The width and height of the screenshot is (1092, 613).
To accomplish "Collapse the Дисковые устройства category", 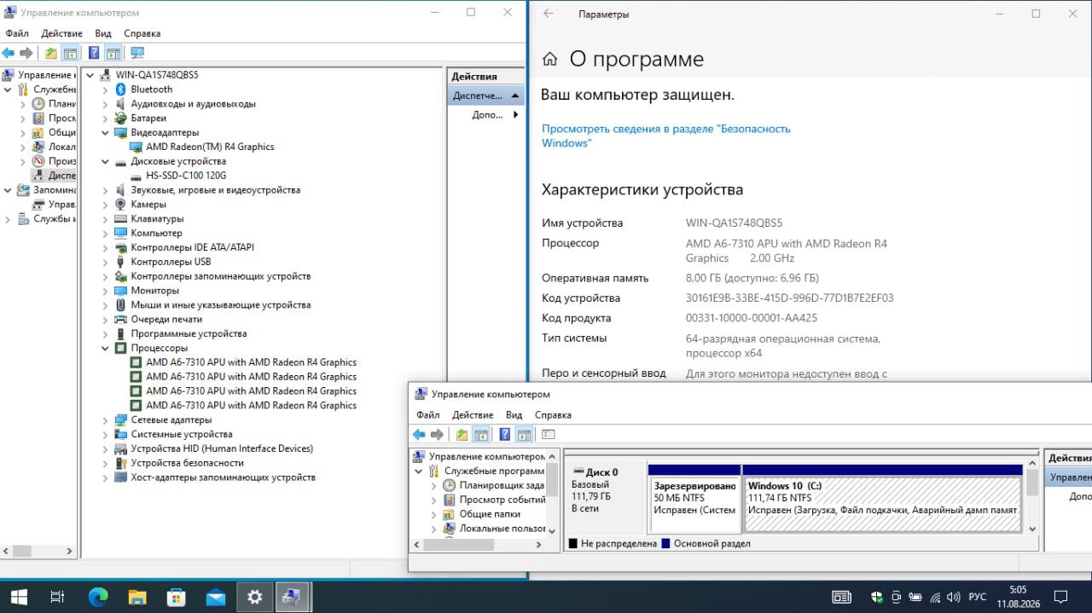I will [x=106, y=161].
